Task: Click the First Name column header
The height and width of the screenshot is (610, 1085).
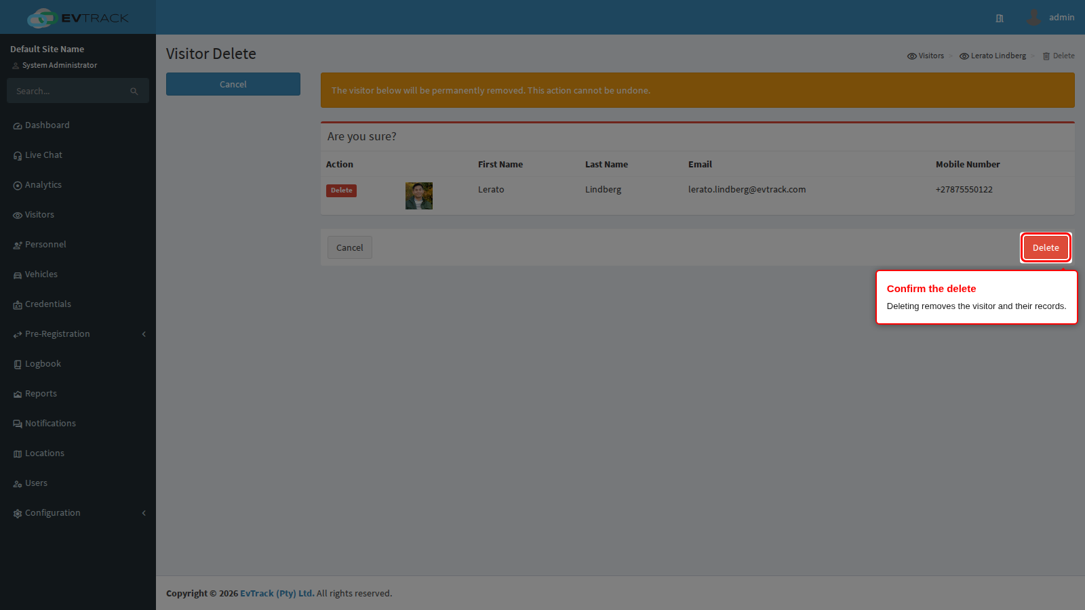Action: (500, 164)
